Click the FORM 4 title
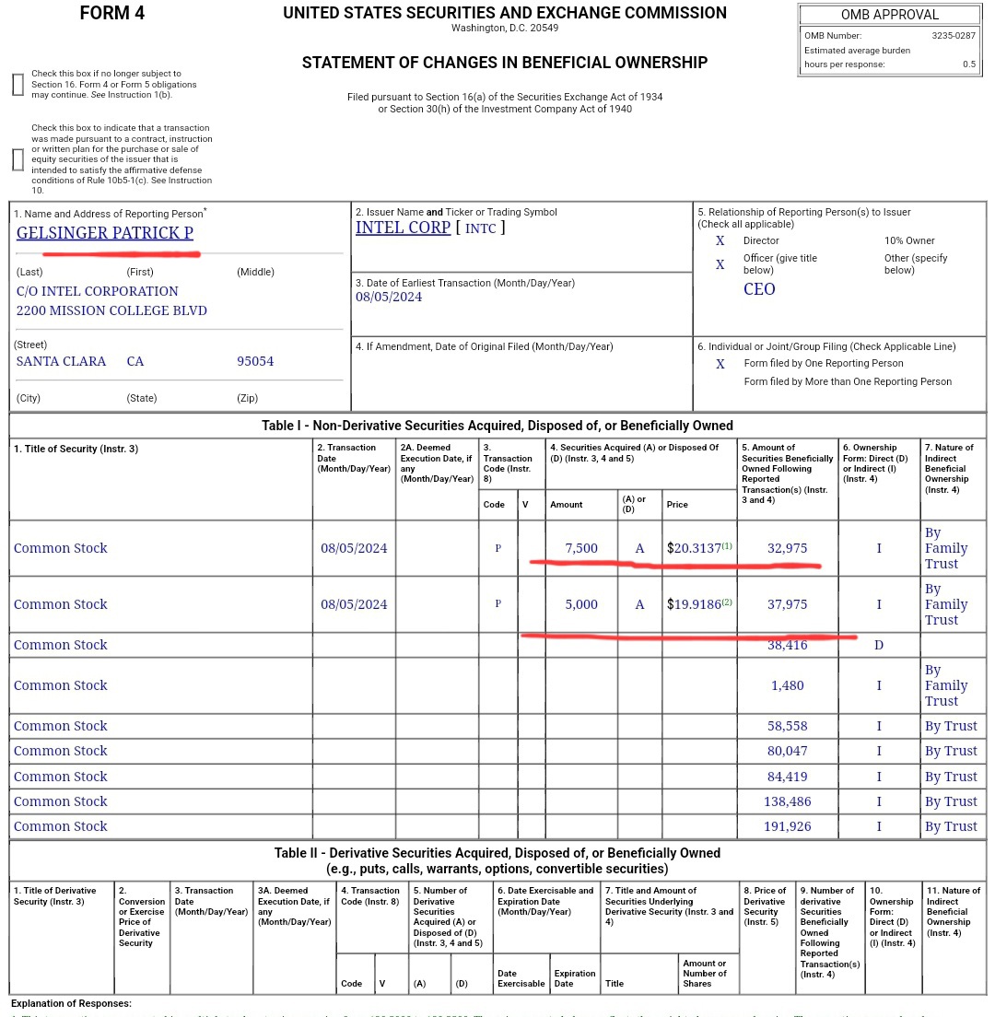995x1017 pixels. pyautogui.click(x=112, y=13)
